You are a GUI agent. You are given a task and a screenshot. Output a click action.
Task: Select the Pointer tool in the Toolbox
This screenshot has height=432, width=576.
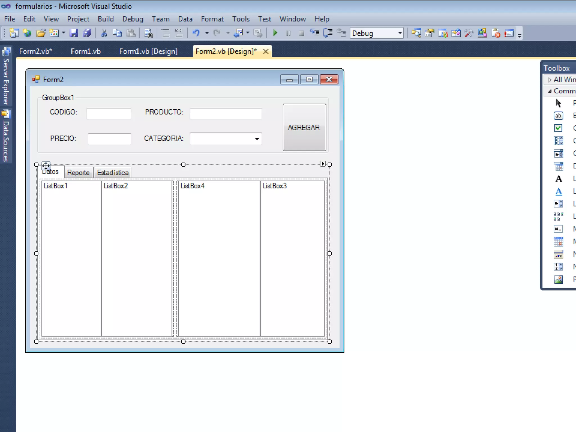[559, 103]
